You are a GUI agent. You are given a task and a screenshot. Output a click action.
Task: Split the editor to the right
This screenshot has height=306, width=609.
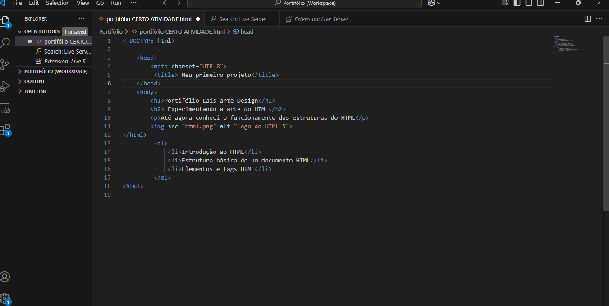tap(587, 19)
